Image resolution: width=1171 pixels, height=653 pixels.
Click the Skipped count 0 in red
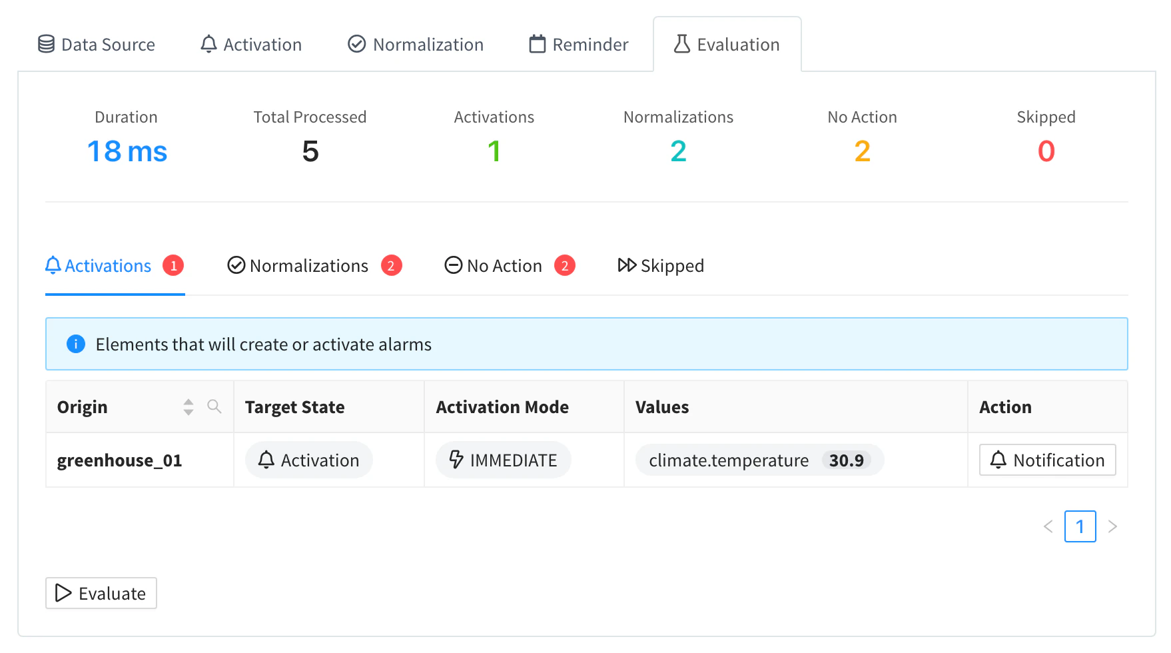(1046, 151)
